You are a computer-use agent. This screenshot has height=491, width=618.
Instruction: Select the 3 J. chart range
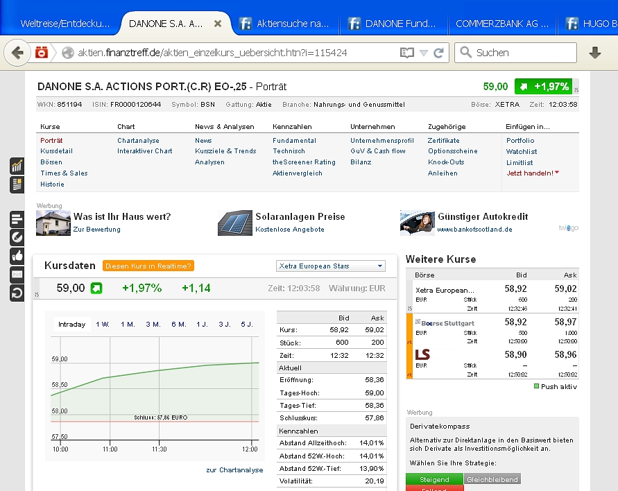(x=224, y=325)
